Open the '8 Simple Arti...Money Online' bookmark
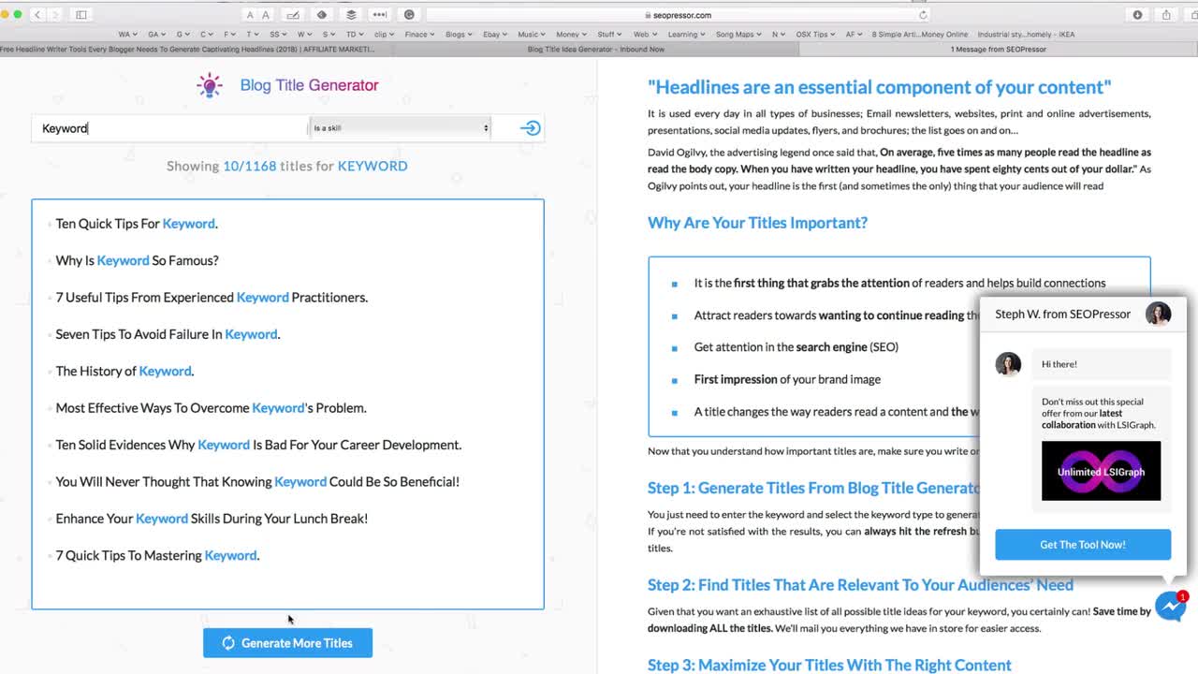1198x674 pixels. (x=920, y=35)
